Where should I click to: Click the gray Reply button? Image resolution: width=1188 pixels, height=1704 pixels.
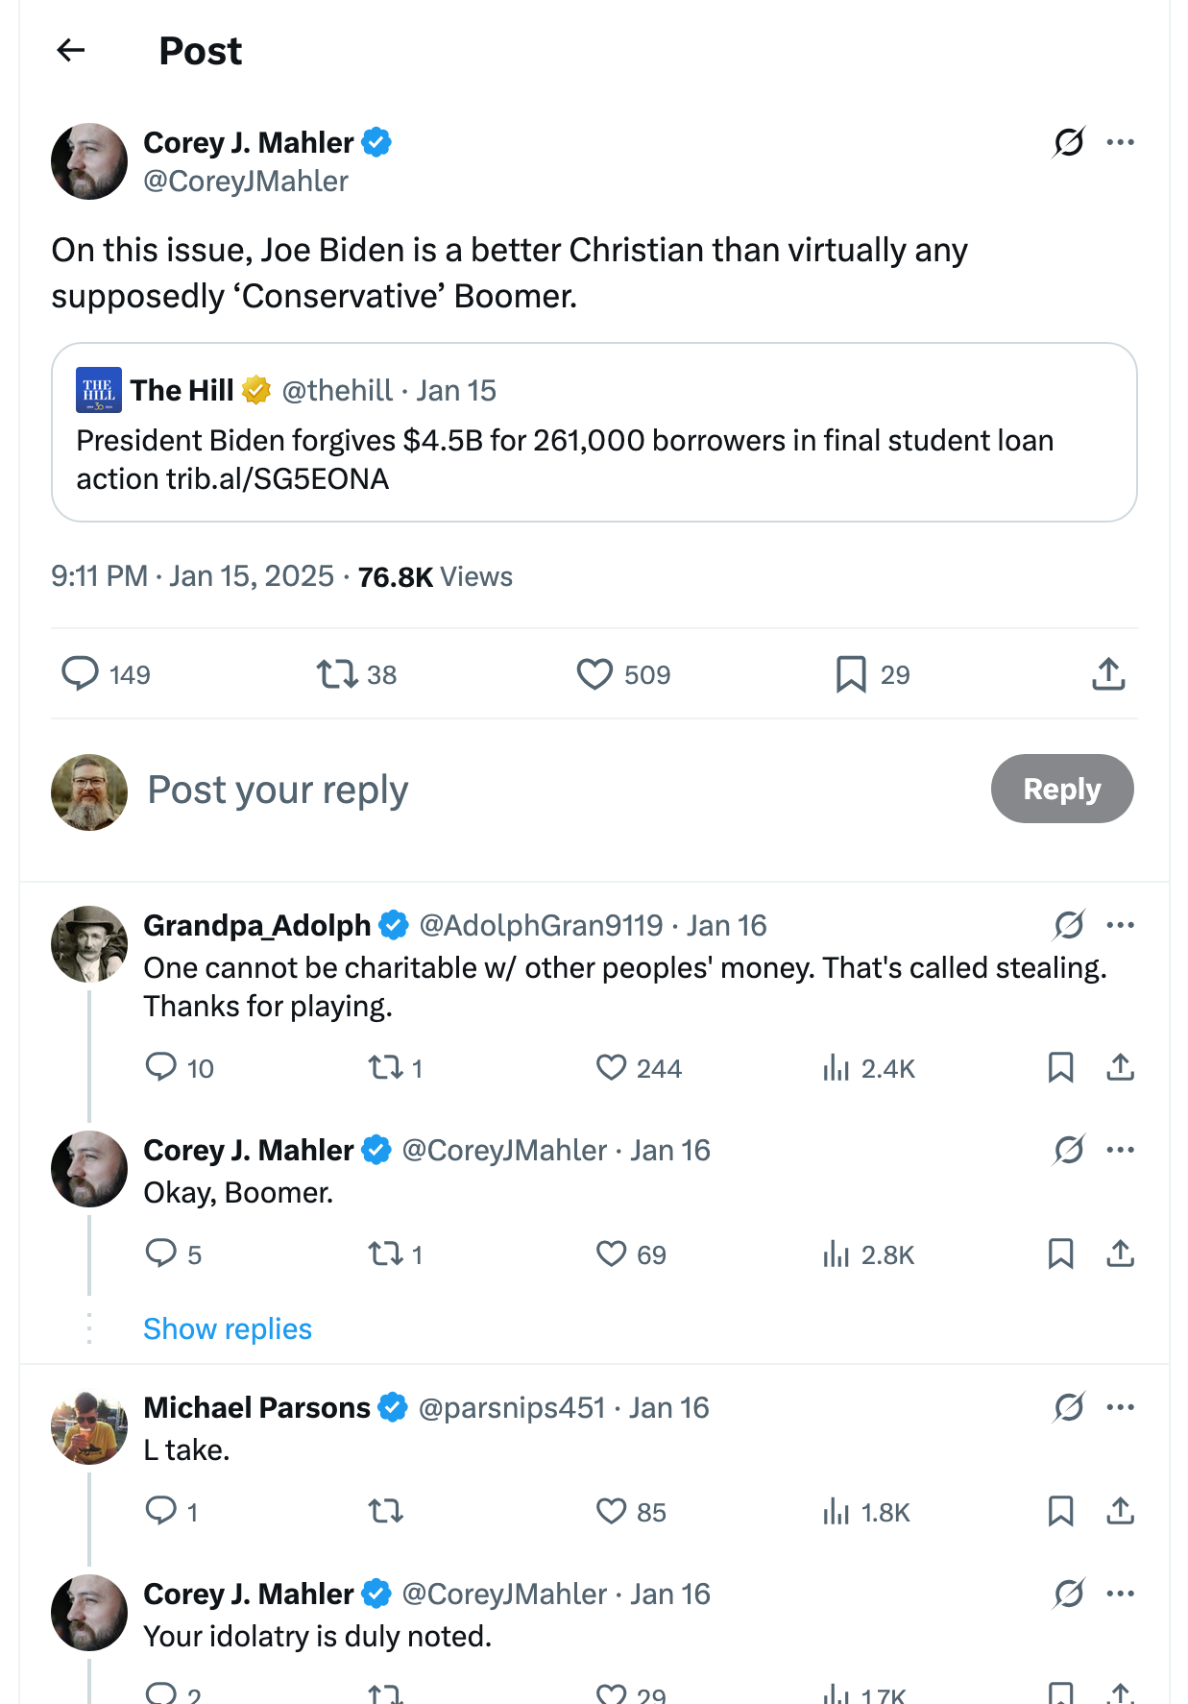point(1061,789)
